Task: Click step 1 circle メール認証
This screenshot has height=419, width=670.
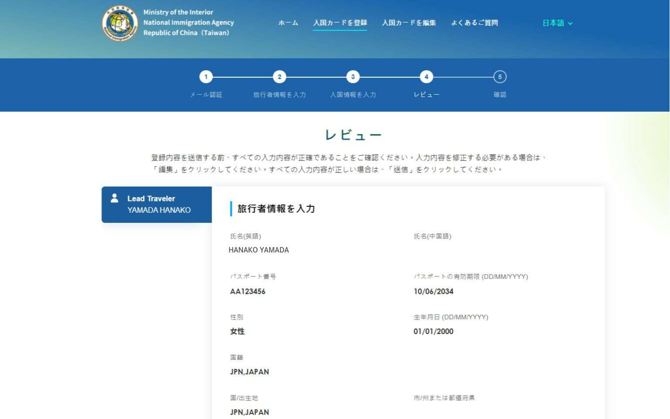Action: pyautogui.click(x=206, y=77)
